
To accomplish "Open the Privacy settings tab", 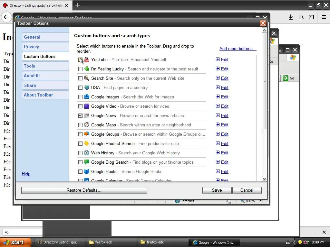I will (45, 47).
